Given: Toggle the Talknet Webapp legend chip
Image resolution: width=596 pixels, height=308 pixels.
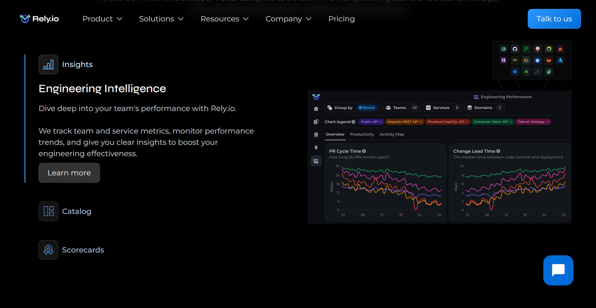Looking at the screenshot, I should coord(533,122).
